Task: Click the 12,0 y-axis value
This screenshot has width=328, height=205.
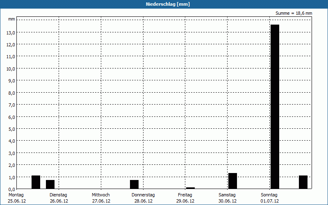Action: pos(11,45)
